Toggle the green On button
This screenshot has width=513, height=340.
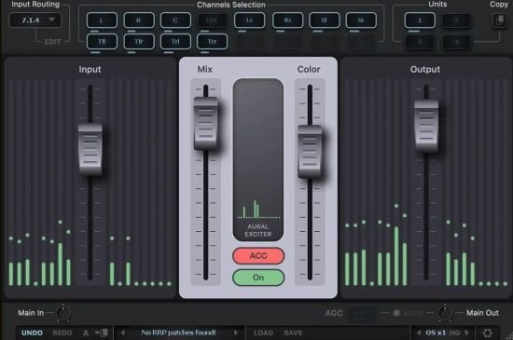258,278
